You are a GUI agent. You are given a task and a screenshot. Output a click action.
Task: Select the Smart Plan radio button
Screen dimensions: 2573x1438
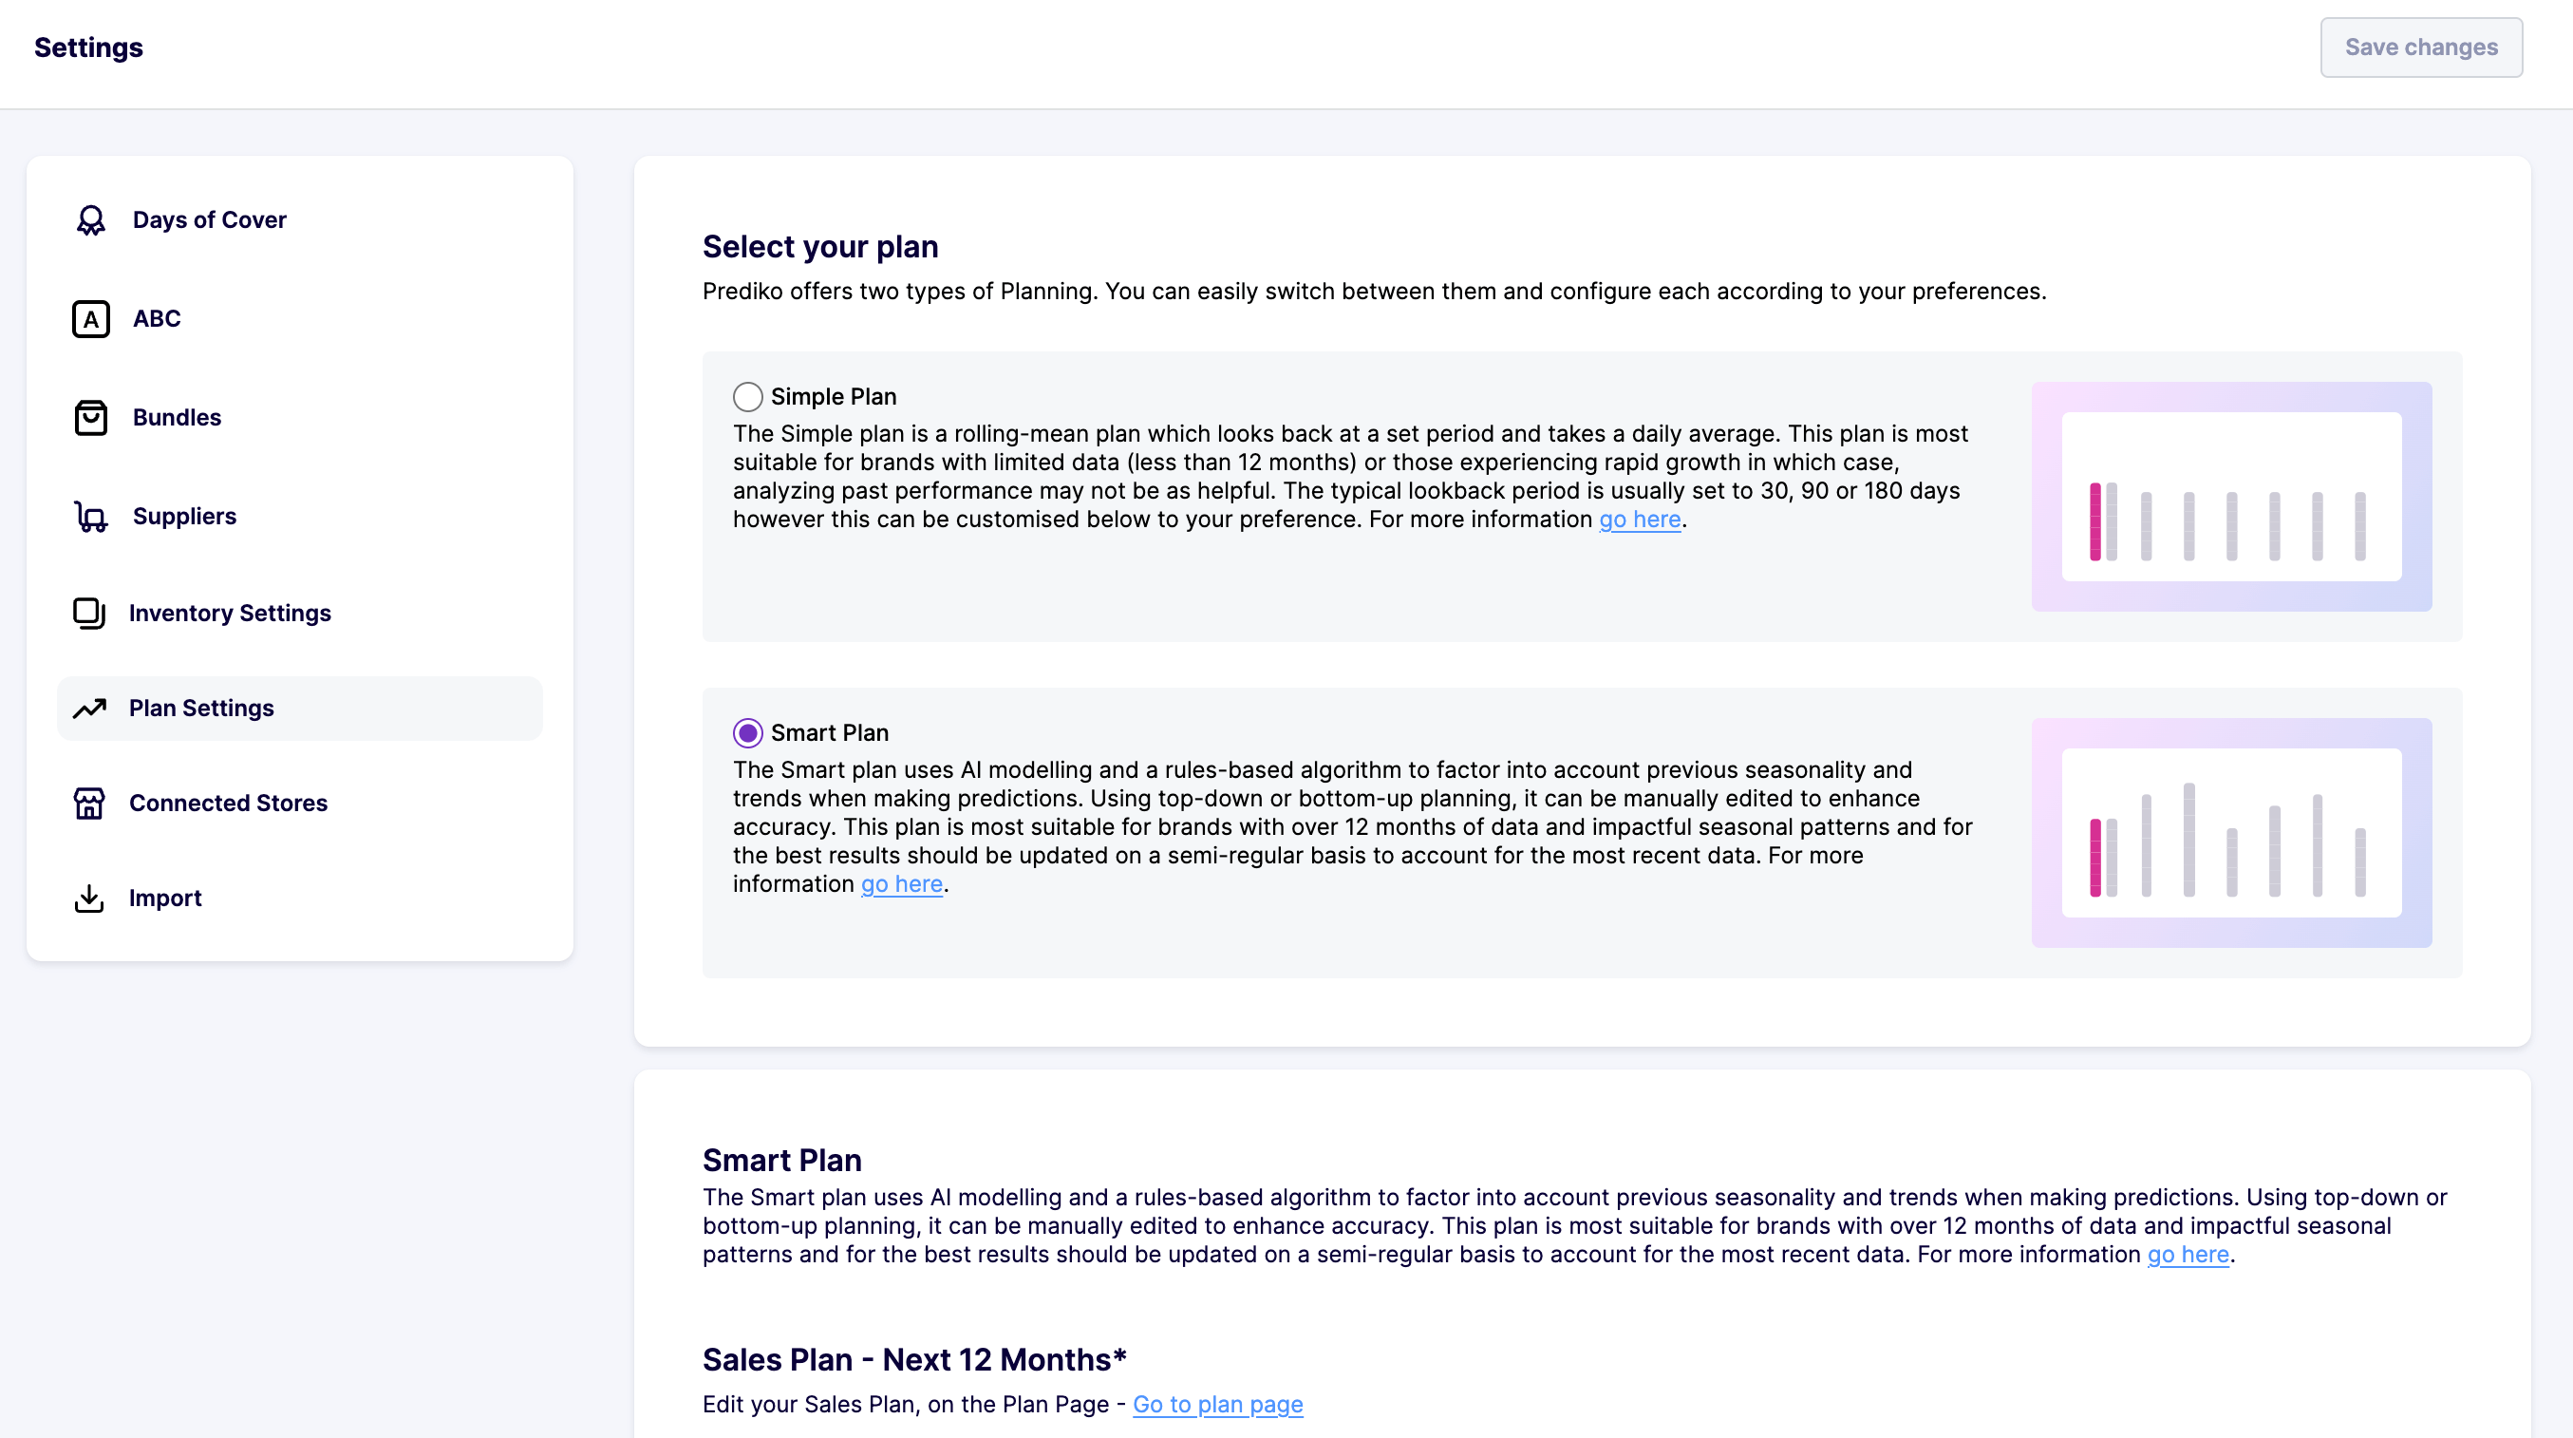click(x=748, y=732)
